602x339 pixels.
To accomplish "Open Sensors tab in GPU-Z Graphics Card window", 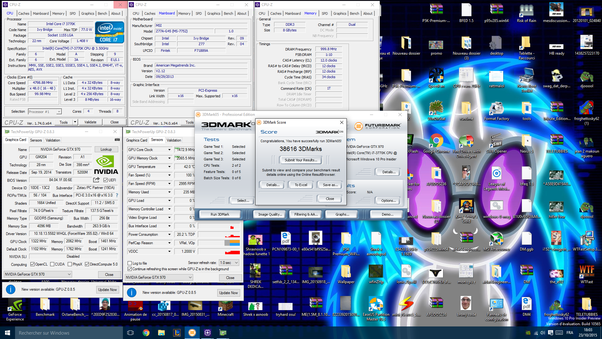I will pos(36,140).
